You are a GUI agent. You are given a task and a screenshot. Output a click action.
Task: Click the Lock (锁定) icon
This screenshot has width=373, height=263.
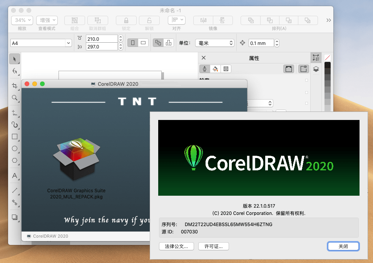126,20
